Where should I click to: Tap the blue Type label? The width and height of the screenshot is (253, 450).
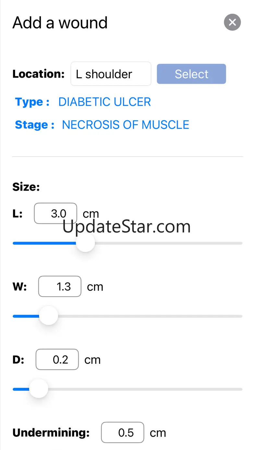pyautogui.click(x=32, y=102)
